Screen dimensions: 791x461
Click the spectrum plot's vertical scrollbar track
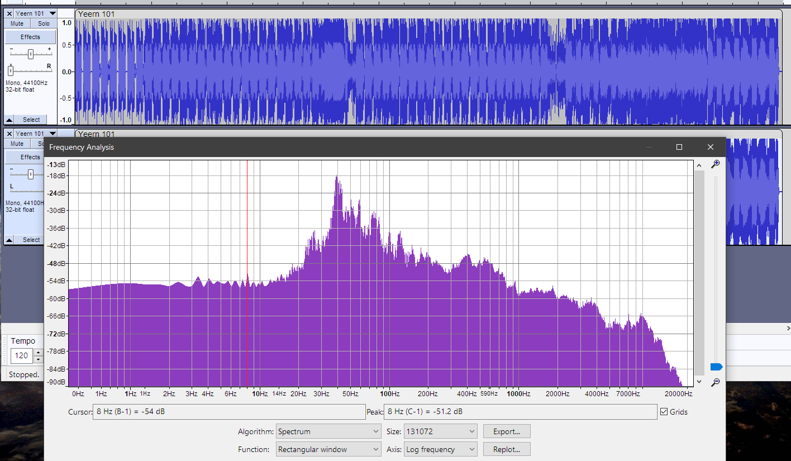click(x=699, y=273)
